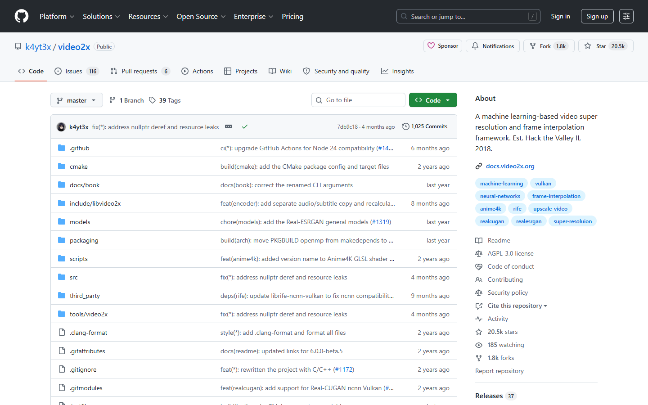Viewport: 648px width, 405px height.
Task: Expand commit message ellipsis button
Action: 229,126
